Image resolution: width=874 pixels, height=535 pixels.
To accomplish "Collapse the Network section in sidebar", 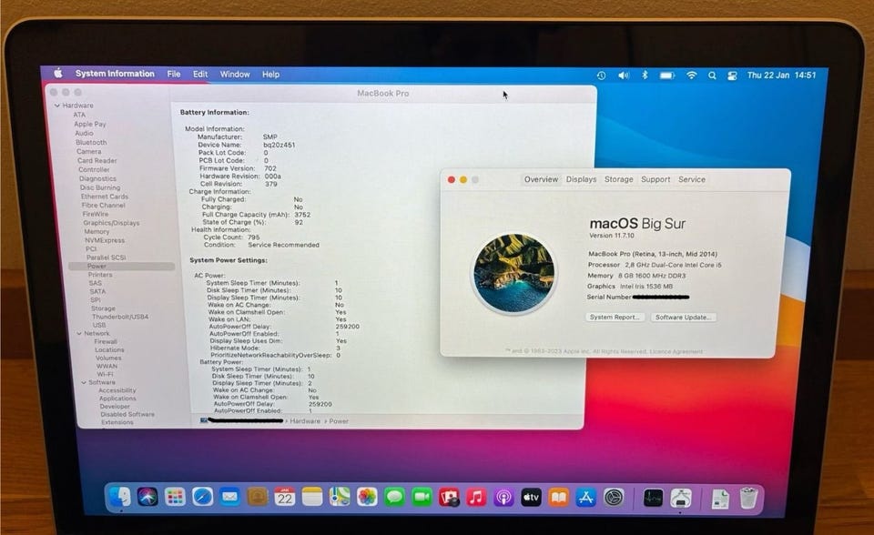I will point(79,333).
